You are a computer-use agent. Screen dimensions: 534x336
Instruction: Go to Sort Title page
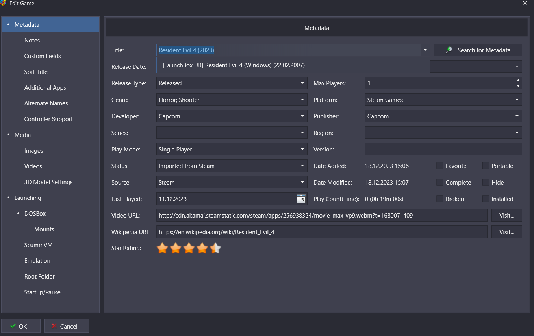click(x=36, y=72)
